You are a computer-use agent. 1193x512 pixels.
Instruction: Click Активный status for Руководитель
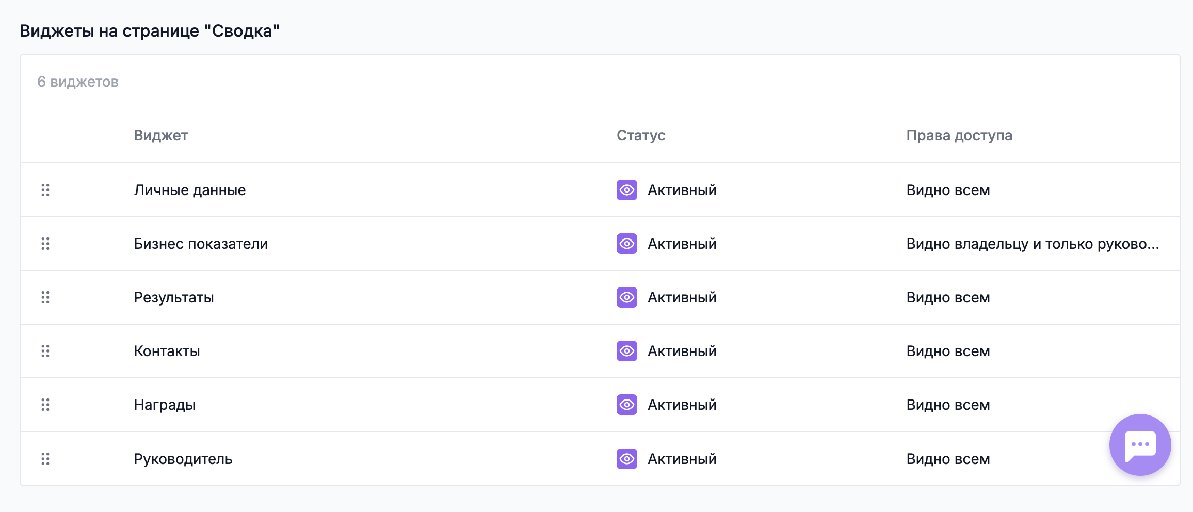point(682,459)
